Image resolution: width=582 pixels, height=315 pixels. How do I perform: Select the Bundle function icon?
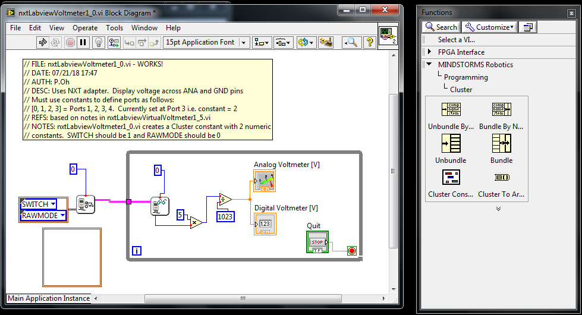502,143
